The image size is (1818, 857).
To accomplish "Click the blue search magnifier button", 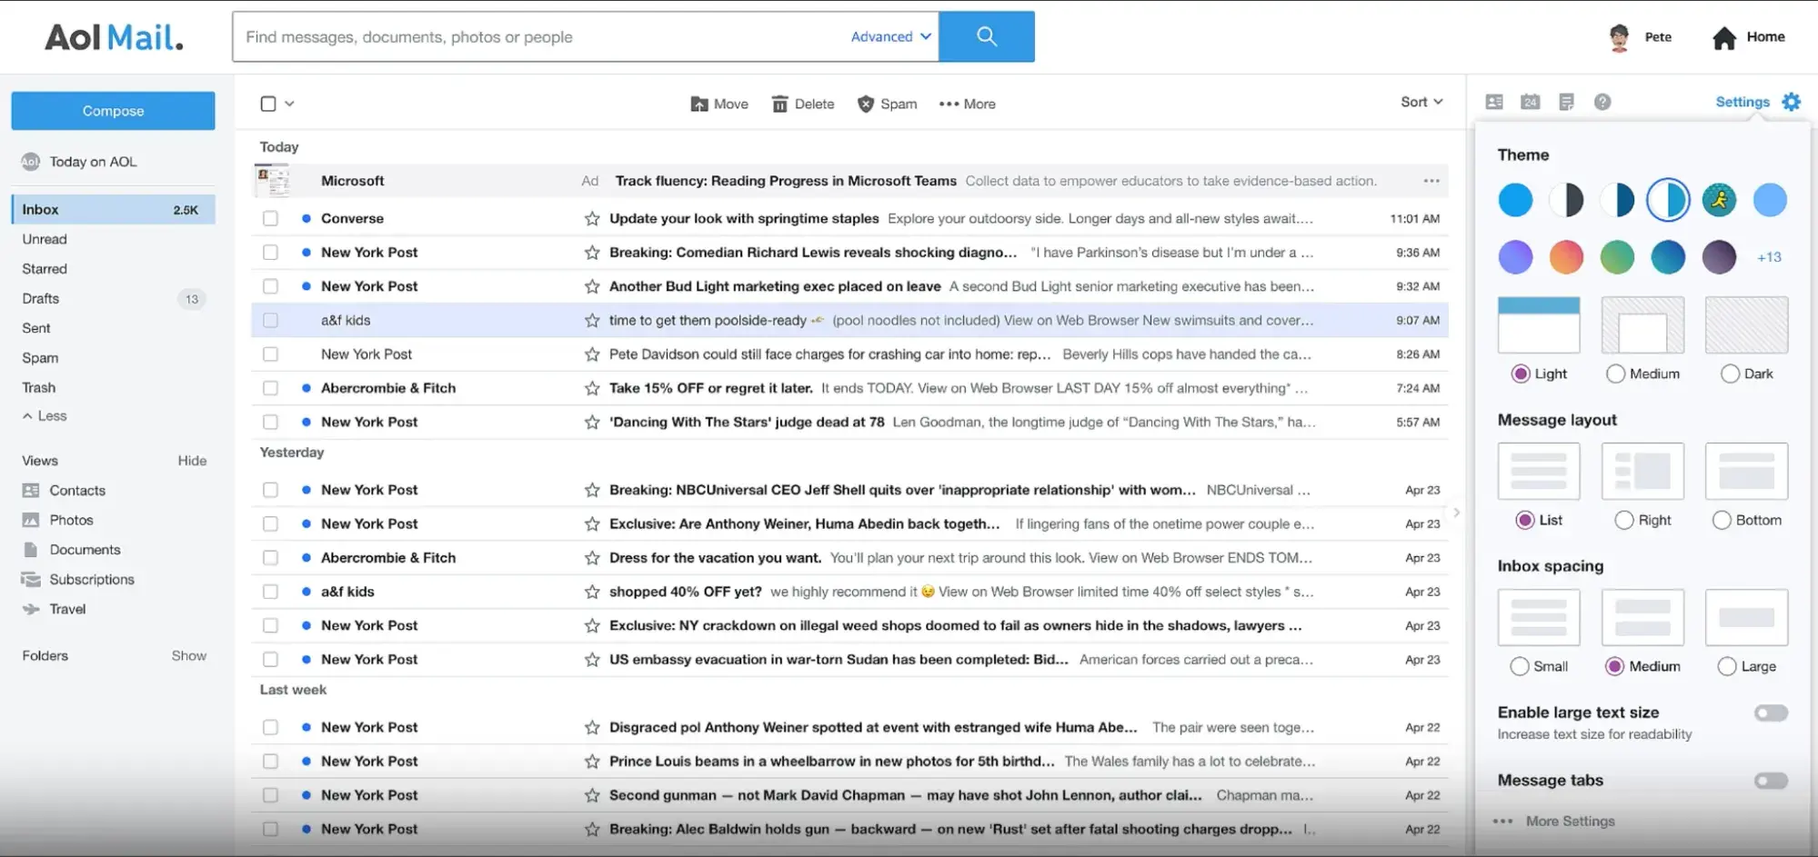I will (986, 36).
